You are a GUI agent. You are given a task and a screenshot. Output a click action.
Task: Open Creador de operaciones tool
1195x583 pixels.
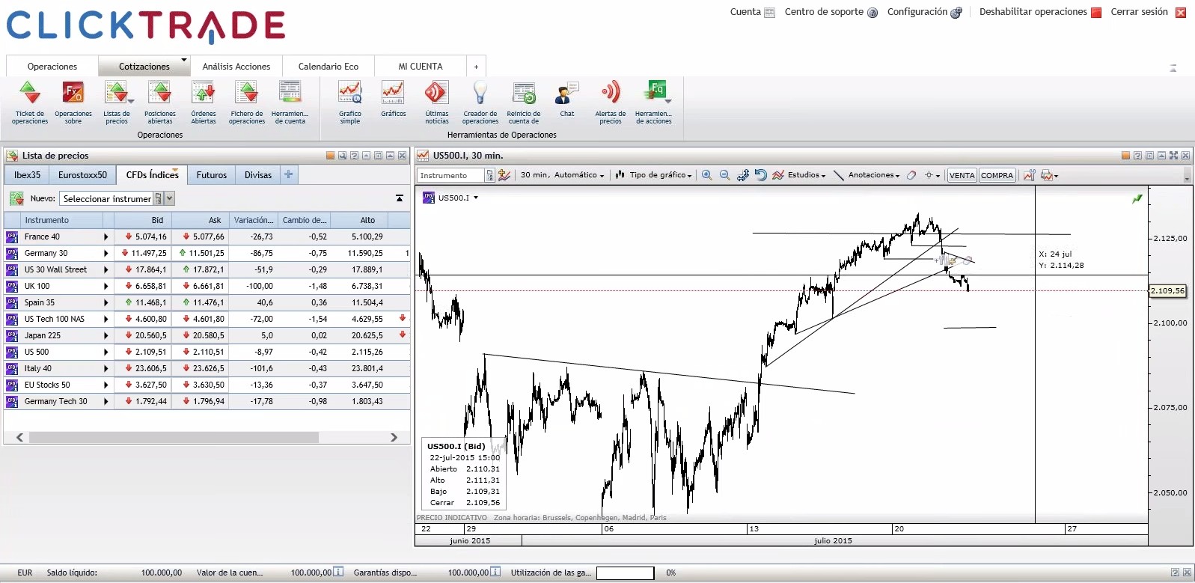tap(480, 103)
